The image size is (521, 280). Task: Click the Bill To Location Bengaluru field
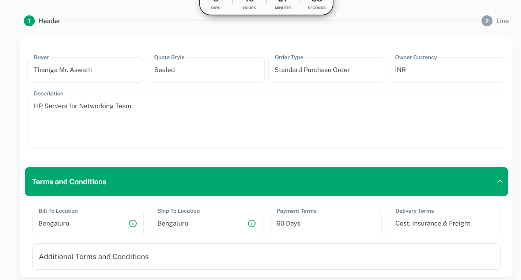tap(80, 223)
